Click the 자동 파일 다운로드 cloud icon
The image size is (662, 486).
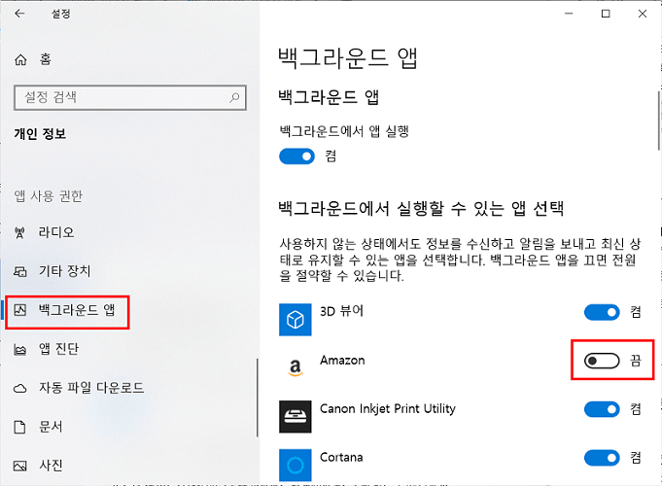19,388
